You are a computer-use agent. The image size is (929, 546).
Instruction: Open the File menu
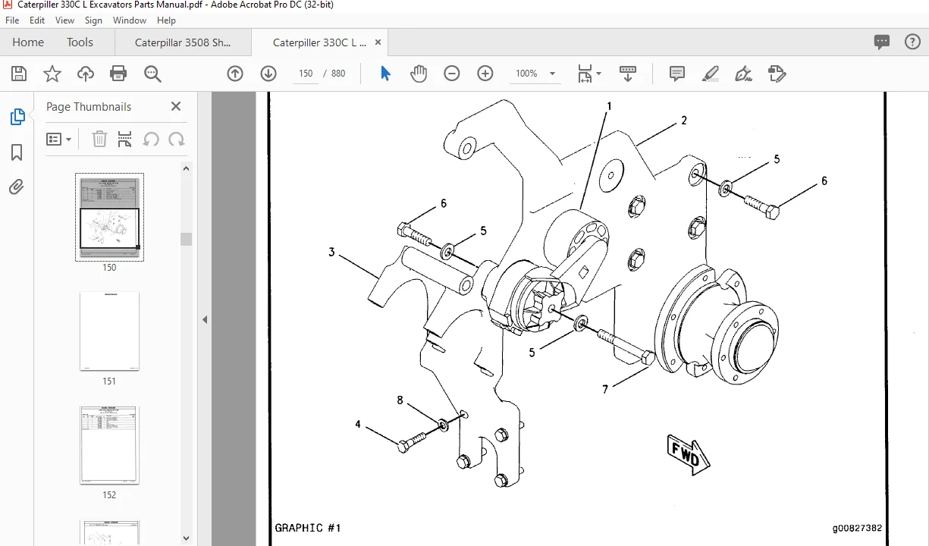(x=12, y=20)
